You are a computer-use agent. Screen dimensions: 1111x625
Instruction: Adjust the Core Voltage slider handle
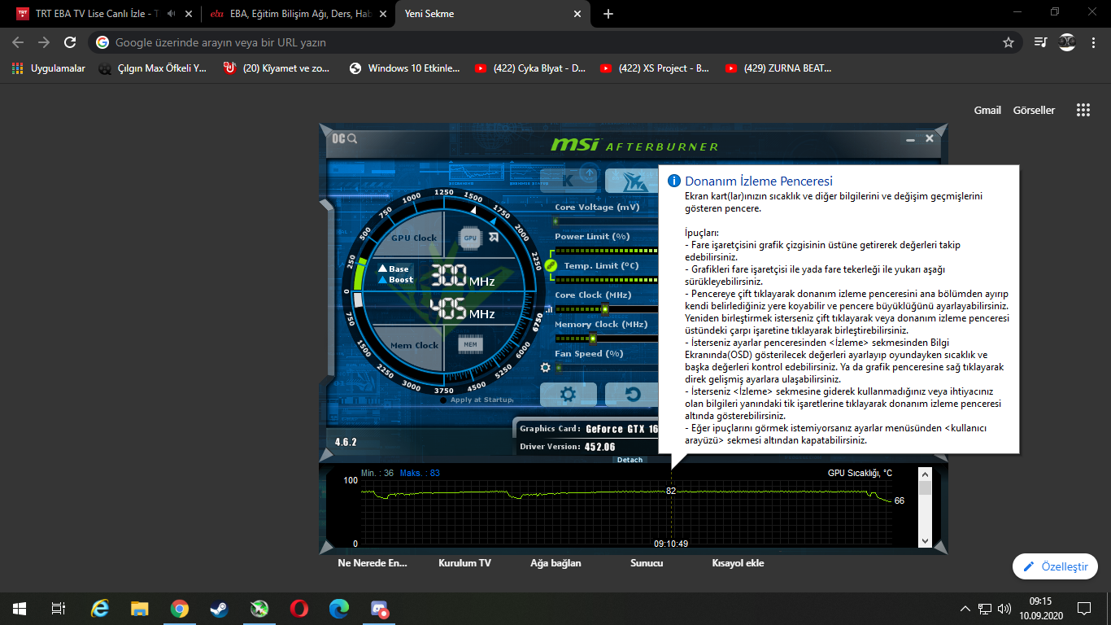click(x=556, y=221)
